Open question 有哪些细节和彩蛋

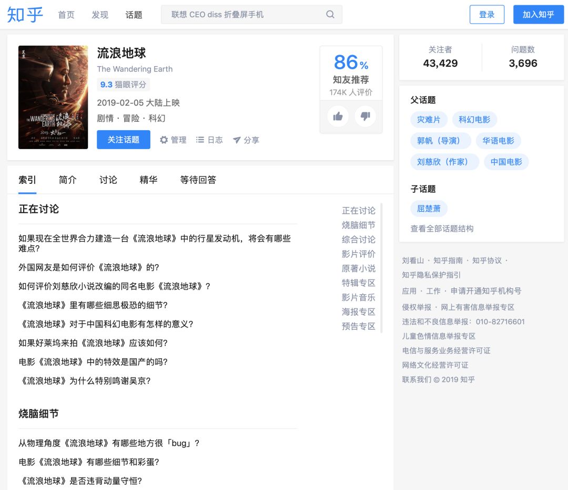(89, 462)
